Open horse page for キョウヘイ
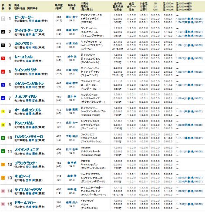Screen dimensions: 205x212 coord(23,176)
